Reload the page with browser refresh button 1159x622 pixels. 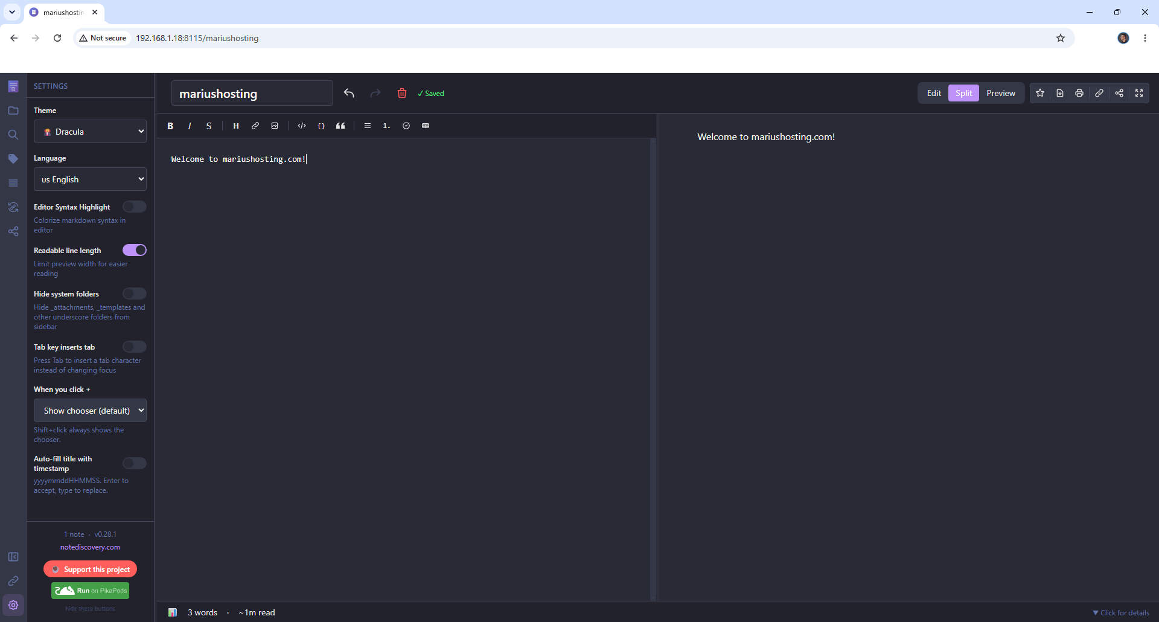57,38
